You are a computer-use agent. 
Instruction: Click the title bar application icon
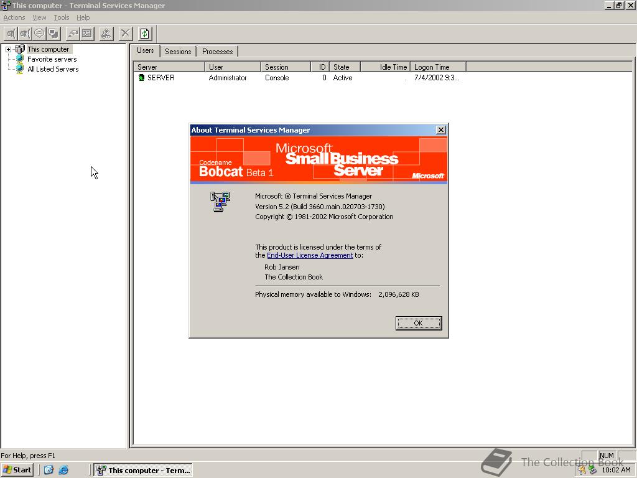pyautogui.click(x=6, y=5)
